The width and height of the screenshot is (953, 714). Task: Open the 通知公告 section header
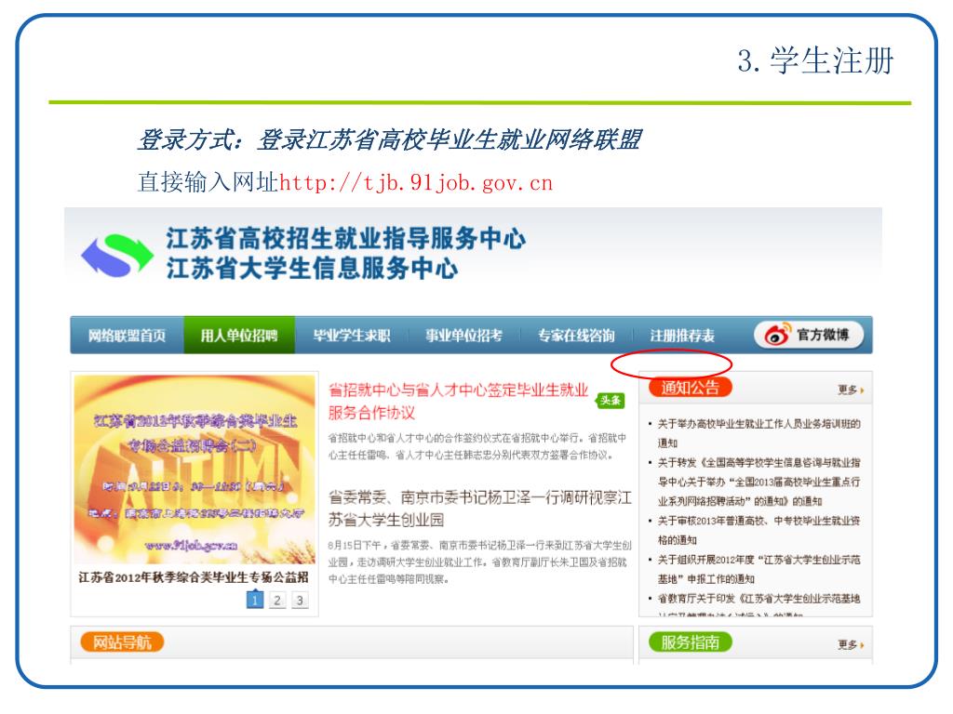(691, 388)
